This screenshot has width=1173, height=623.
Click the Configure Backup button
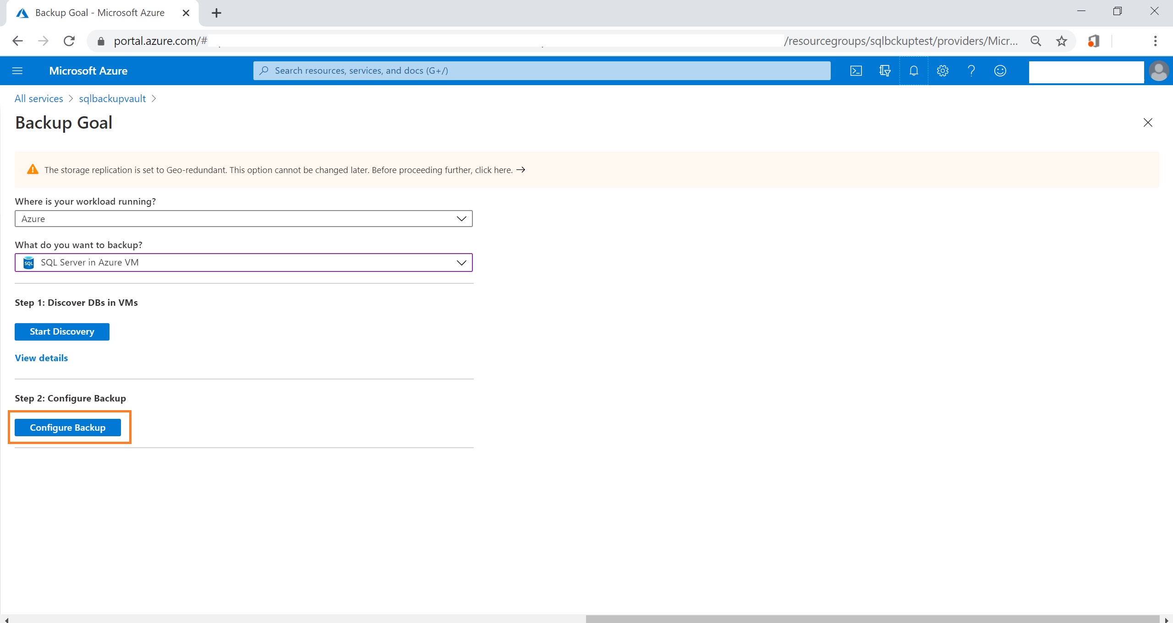[68, 427]
